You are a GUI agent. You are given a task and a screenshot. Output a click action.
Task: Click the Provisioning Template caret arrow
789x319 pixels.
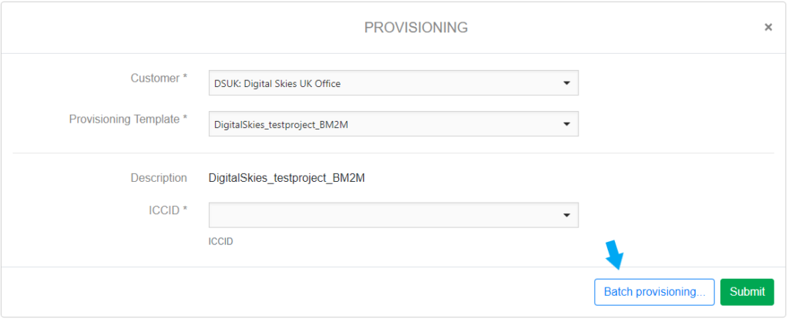pyautogui.click(x=566, y=123)
